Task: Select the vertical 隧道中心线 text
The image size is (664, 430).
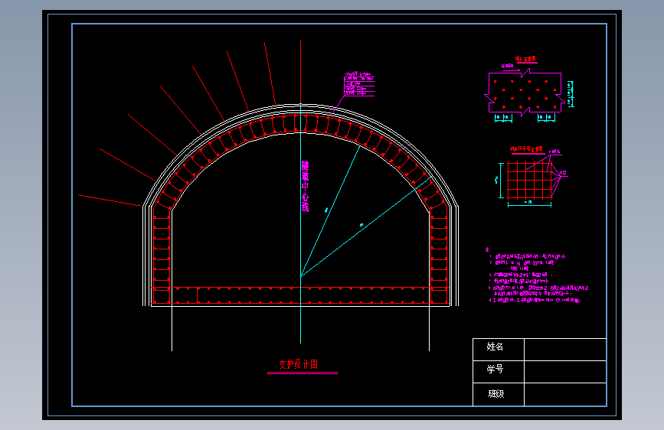Action: point(305,186)
